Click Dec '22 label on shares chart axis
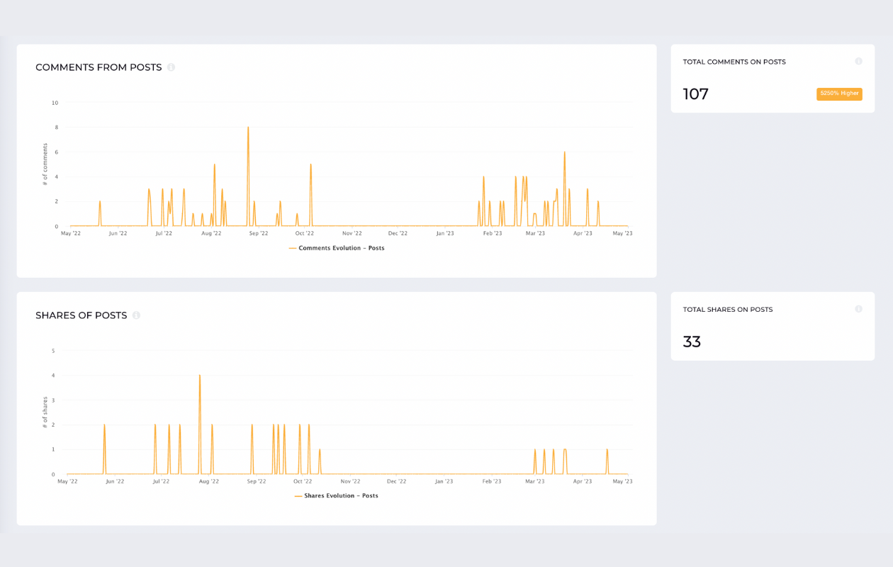Screen dimensions: 893x567 pyautogui.click(x=397, y=481)
